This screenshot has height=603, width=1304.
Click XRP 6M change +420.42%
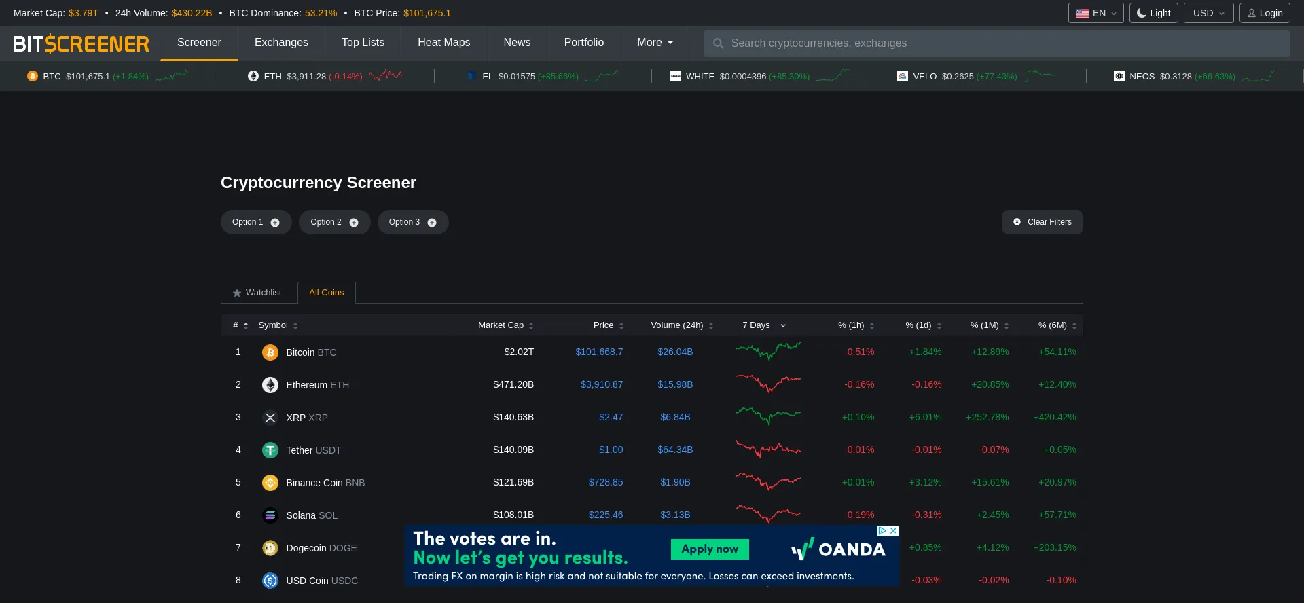coord(1055,417)
